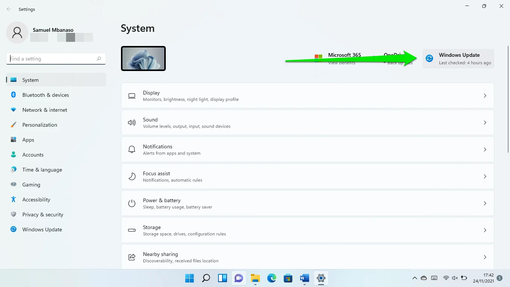Open Privacy & security in sidebar
Screen dimensions: 510x287
(x=56, y=215)
